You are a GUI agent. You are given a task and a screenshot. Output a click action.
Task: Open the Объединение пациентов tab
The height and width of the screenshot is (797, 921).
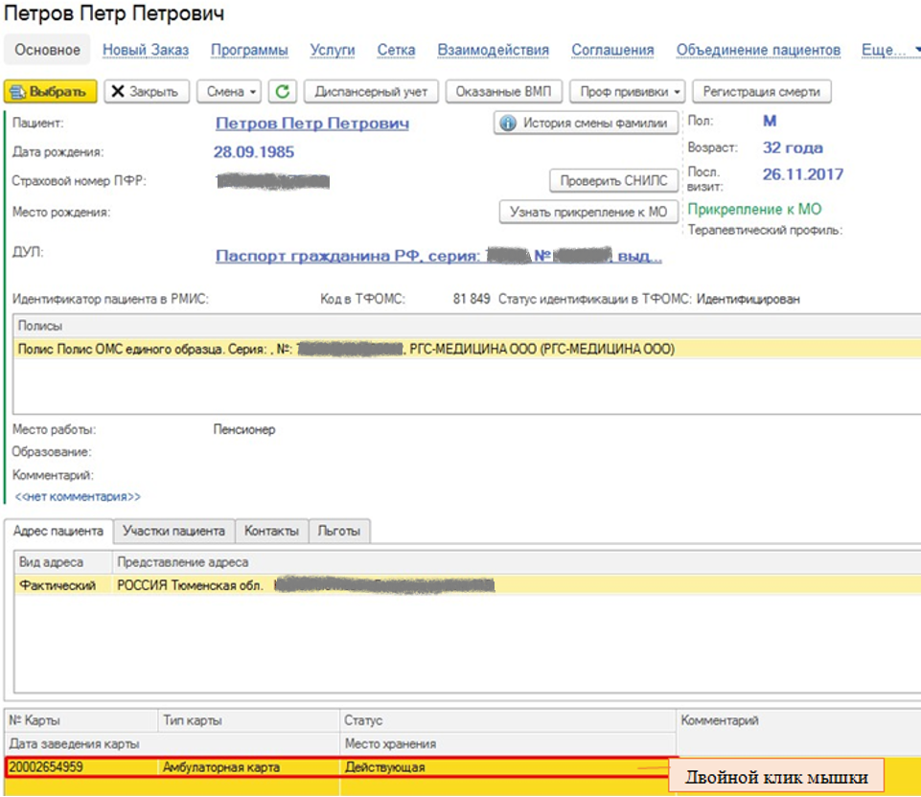[758, 50]
